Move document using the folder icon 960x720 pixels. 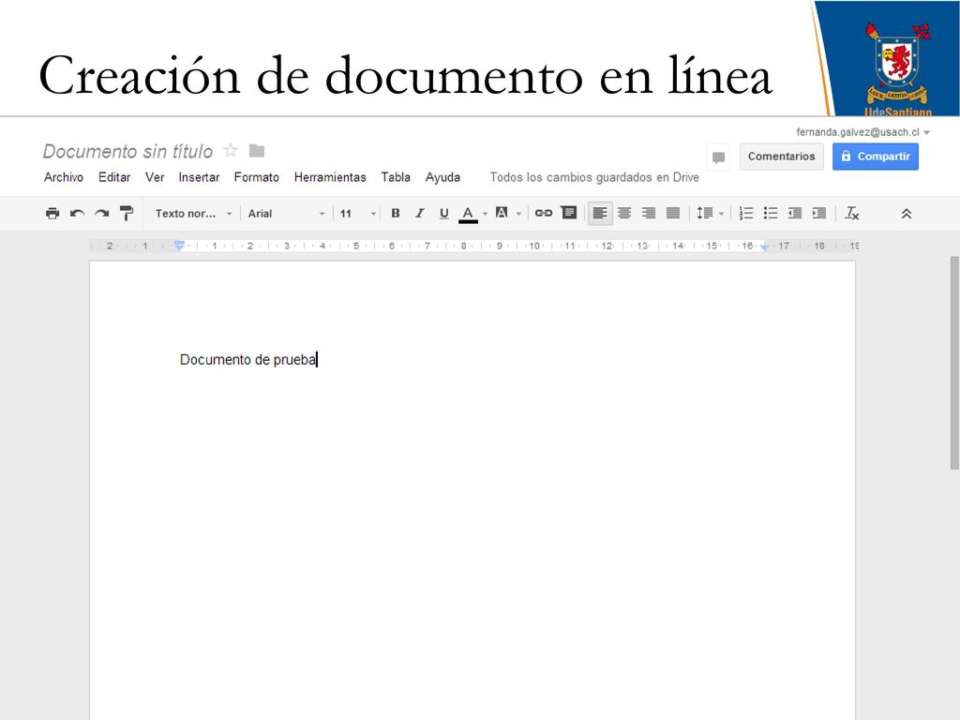point(257,150)
